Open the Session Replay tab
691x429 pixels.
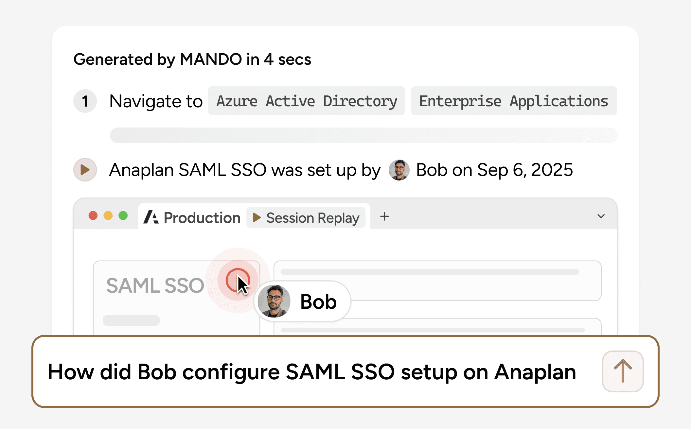306,218
